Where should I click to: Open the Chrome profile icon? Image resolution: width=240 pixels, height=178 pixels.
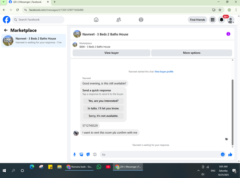229,10
